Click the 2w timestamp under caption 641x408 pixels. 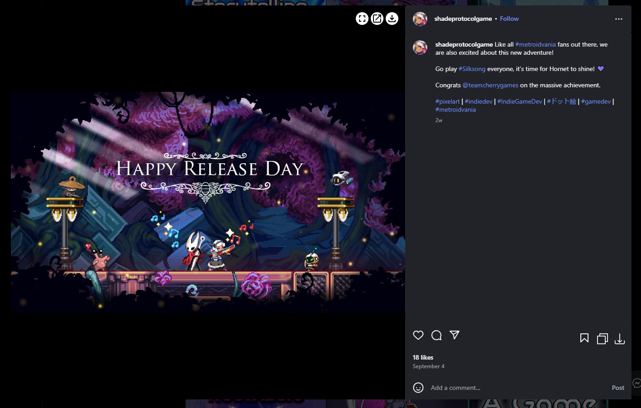click(439, 120)
